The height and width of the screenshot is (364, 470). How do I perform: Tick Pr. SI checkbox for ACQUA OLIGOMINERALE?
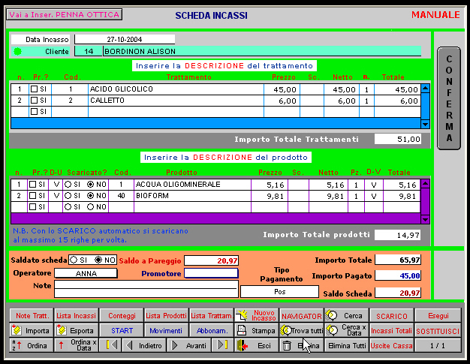pos(33,184)
